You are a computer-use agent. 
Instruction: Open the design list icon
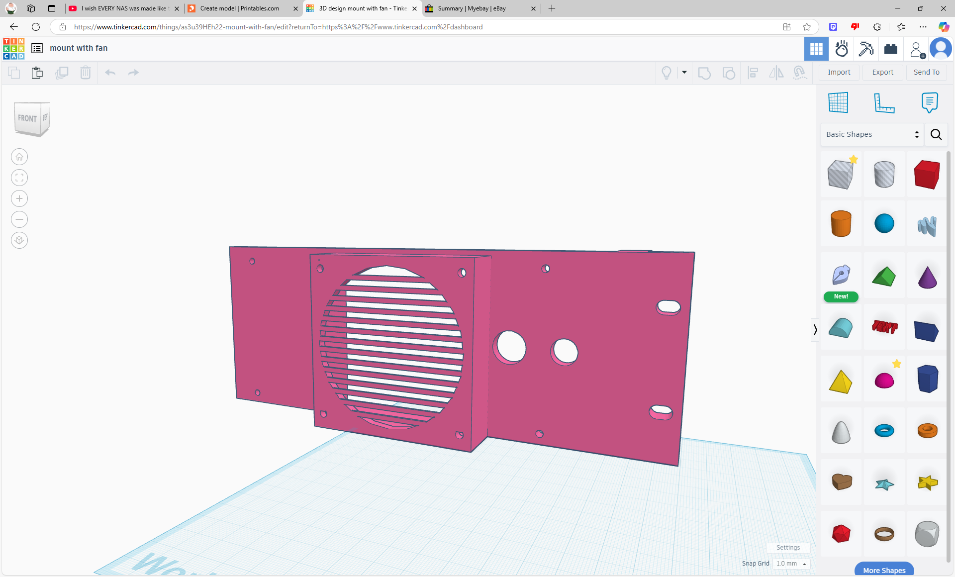pyautogui.click(x=37, y=48)
